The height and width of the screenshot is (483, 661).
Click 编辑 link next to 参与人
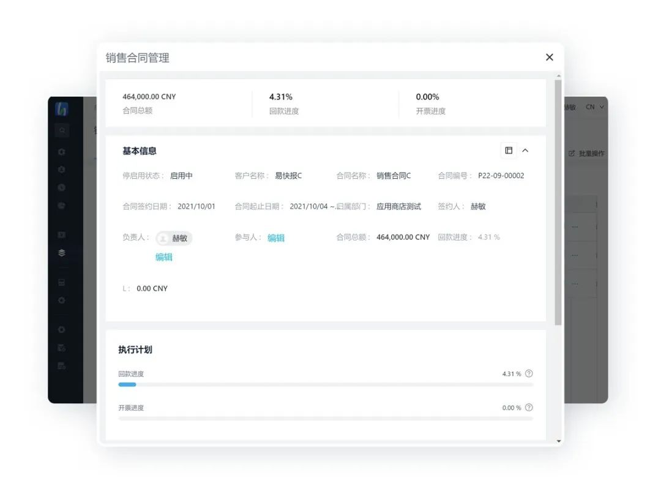(x=276, y=238)
